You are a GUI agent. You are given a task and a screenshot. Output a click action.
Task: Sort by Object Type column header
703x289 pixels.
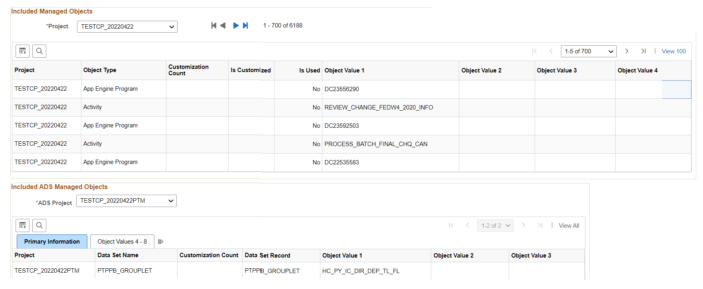pyautogui.click(x=100, y=70)
